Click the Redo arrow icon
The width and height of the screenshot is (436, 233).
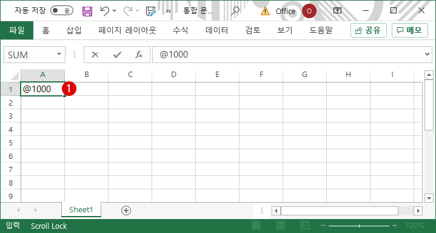coord(128,11)
